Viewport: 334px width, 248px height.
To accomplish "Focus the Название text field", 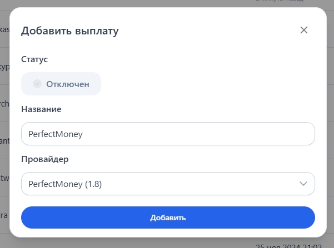I will pyautogui.click(x=168, y=134).
